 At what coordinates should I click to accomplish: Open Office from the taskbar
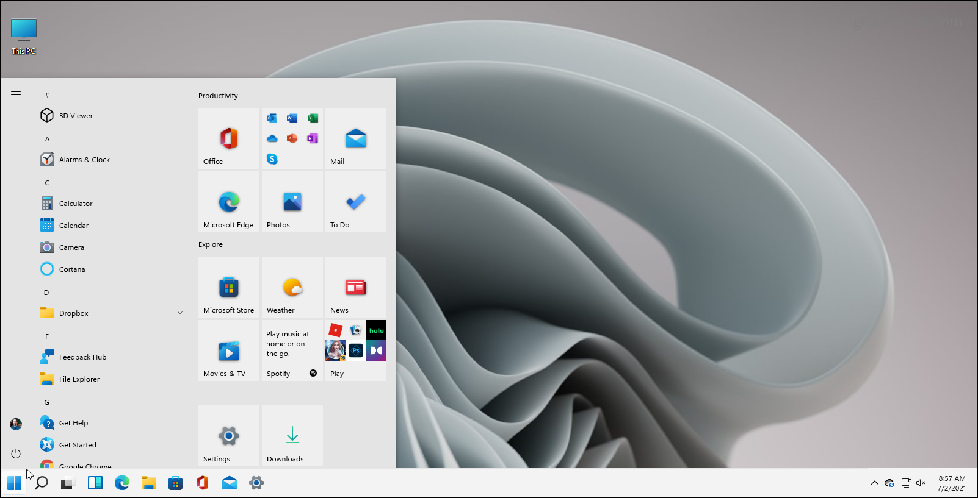[x=203, y=483]
